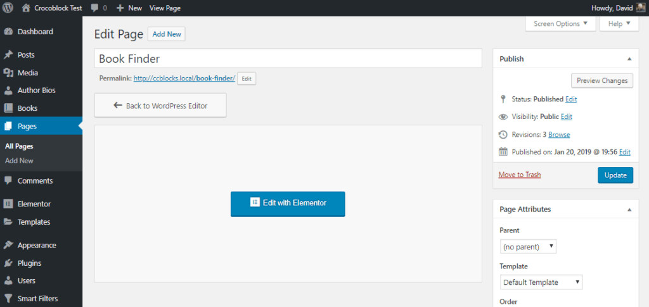The image size is (649, 307).
Task: Click the Dashboard gauge icon
Action: pos(8,32)
